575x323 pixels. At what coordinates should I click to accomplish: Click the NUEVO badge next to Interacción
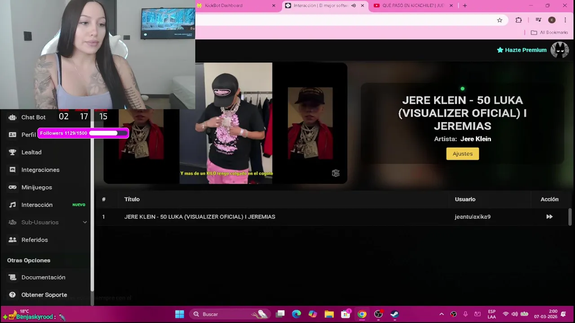pos(79,205)
